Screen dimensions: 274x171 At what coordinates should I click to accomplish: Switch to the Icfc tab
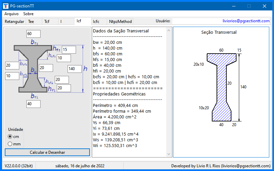(x=99, y=22)
